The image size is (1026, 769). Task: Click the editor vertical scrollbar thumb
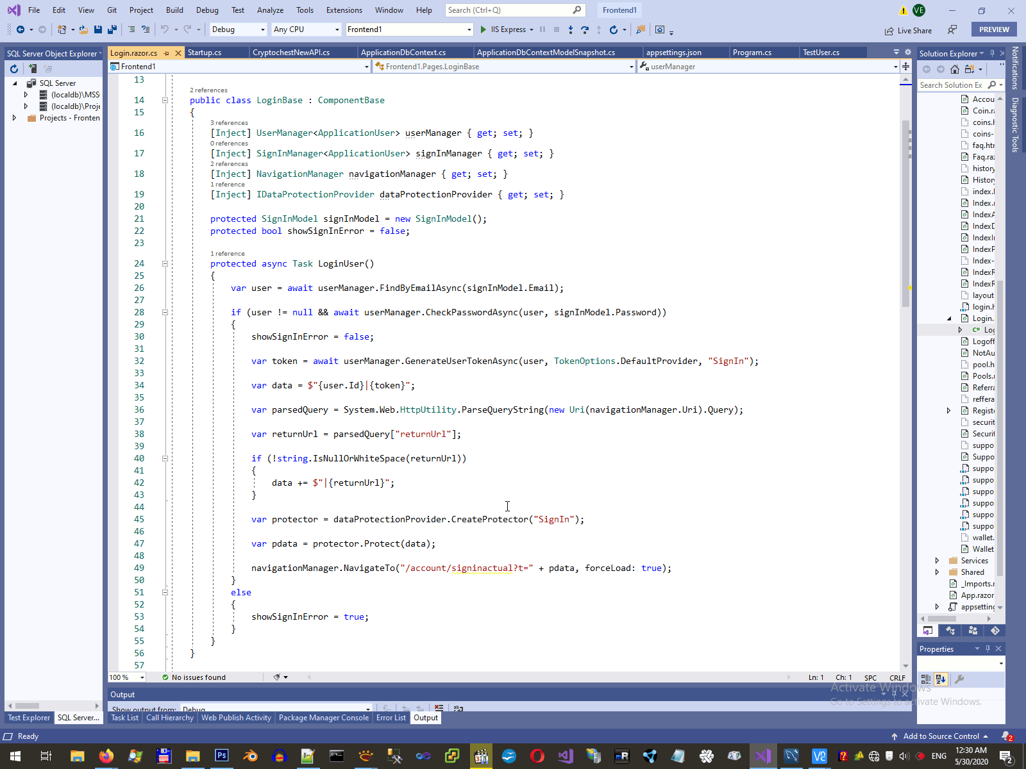point(905,213)
